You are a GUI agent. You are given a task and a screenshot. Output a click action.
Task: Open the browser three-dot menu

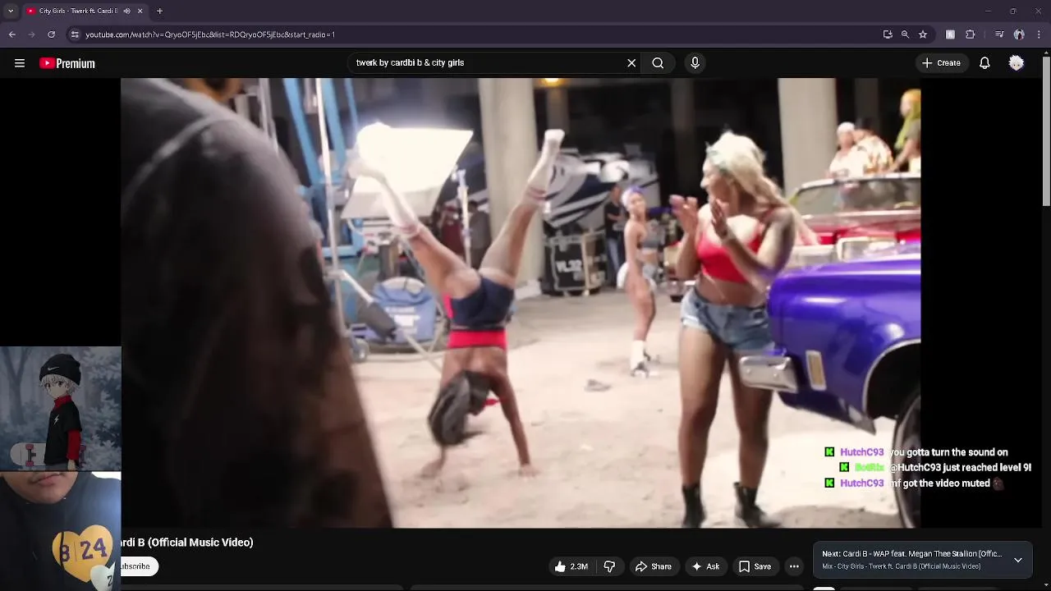(1040, 34)
